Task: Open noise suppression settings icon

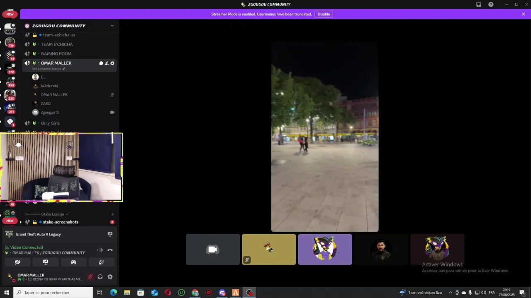Action: (100, 250)
